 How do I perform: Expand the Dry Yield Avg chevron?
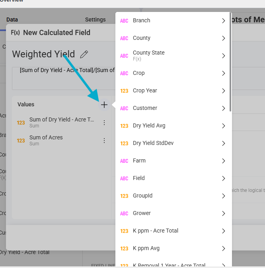pos(224,126)
